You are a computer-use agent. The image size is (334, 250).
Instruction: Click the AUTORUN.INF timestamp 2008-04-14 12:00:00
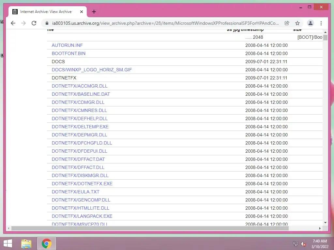click(266, 45)
